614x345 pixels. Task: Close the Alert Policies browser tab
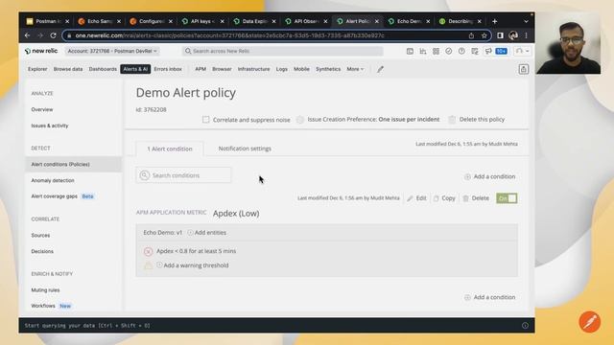point(377,21)
